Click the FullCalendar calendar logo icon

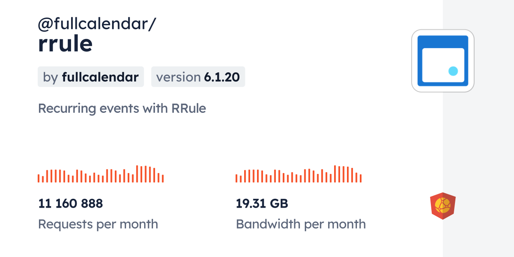(x=443, y=61)
